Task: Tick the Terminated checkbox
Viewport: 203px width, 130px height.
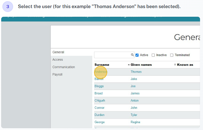Action: [172, 55]
